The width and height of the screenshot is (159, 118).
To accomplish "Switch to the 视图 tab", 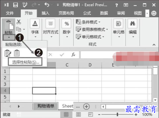I will coord(138,13).
